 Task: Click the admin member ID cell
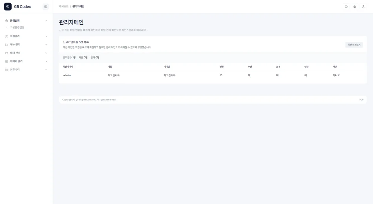[67, 75]
